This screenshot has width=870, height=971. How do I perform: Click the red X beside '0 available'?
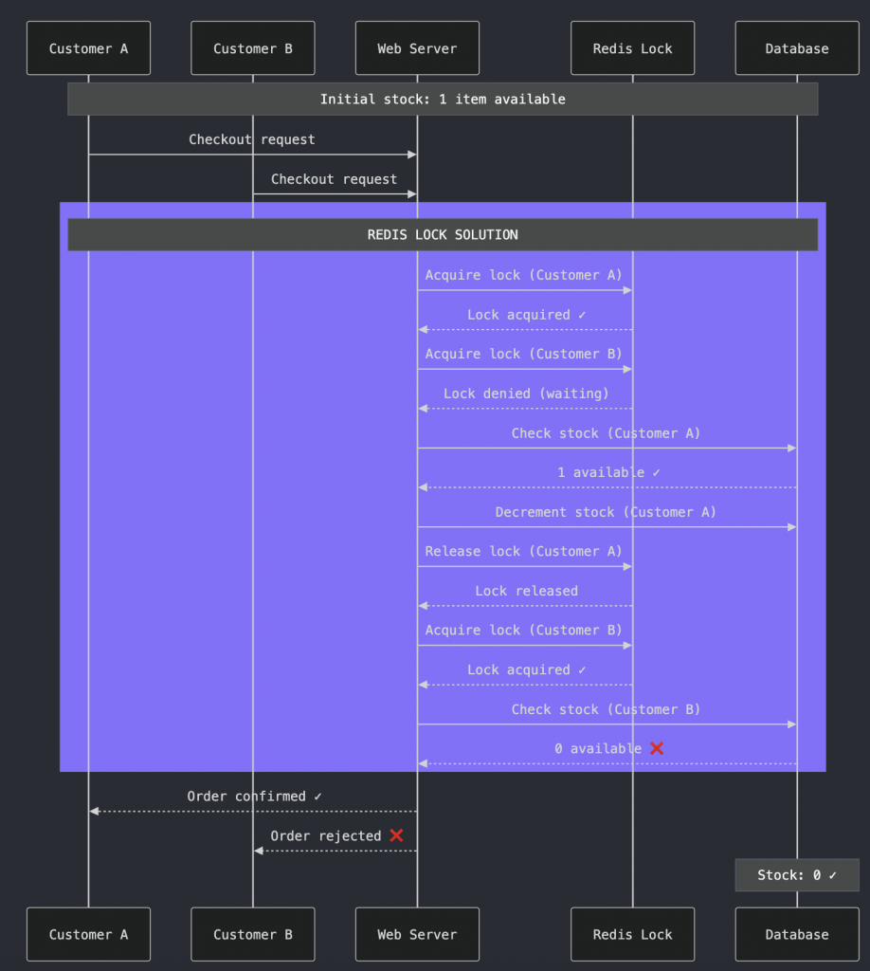click(x=657, y=748)
